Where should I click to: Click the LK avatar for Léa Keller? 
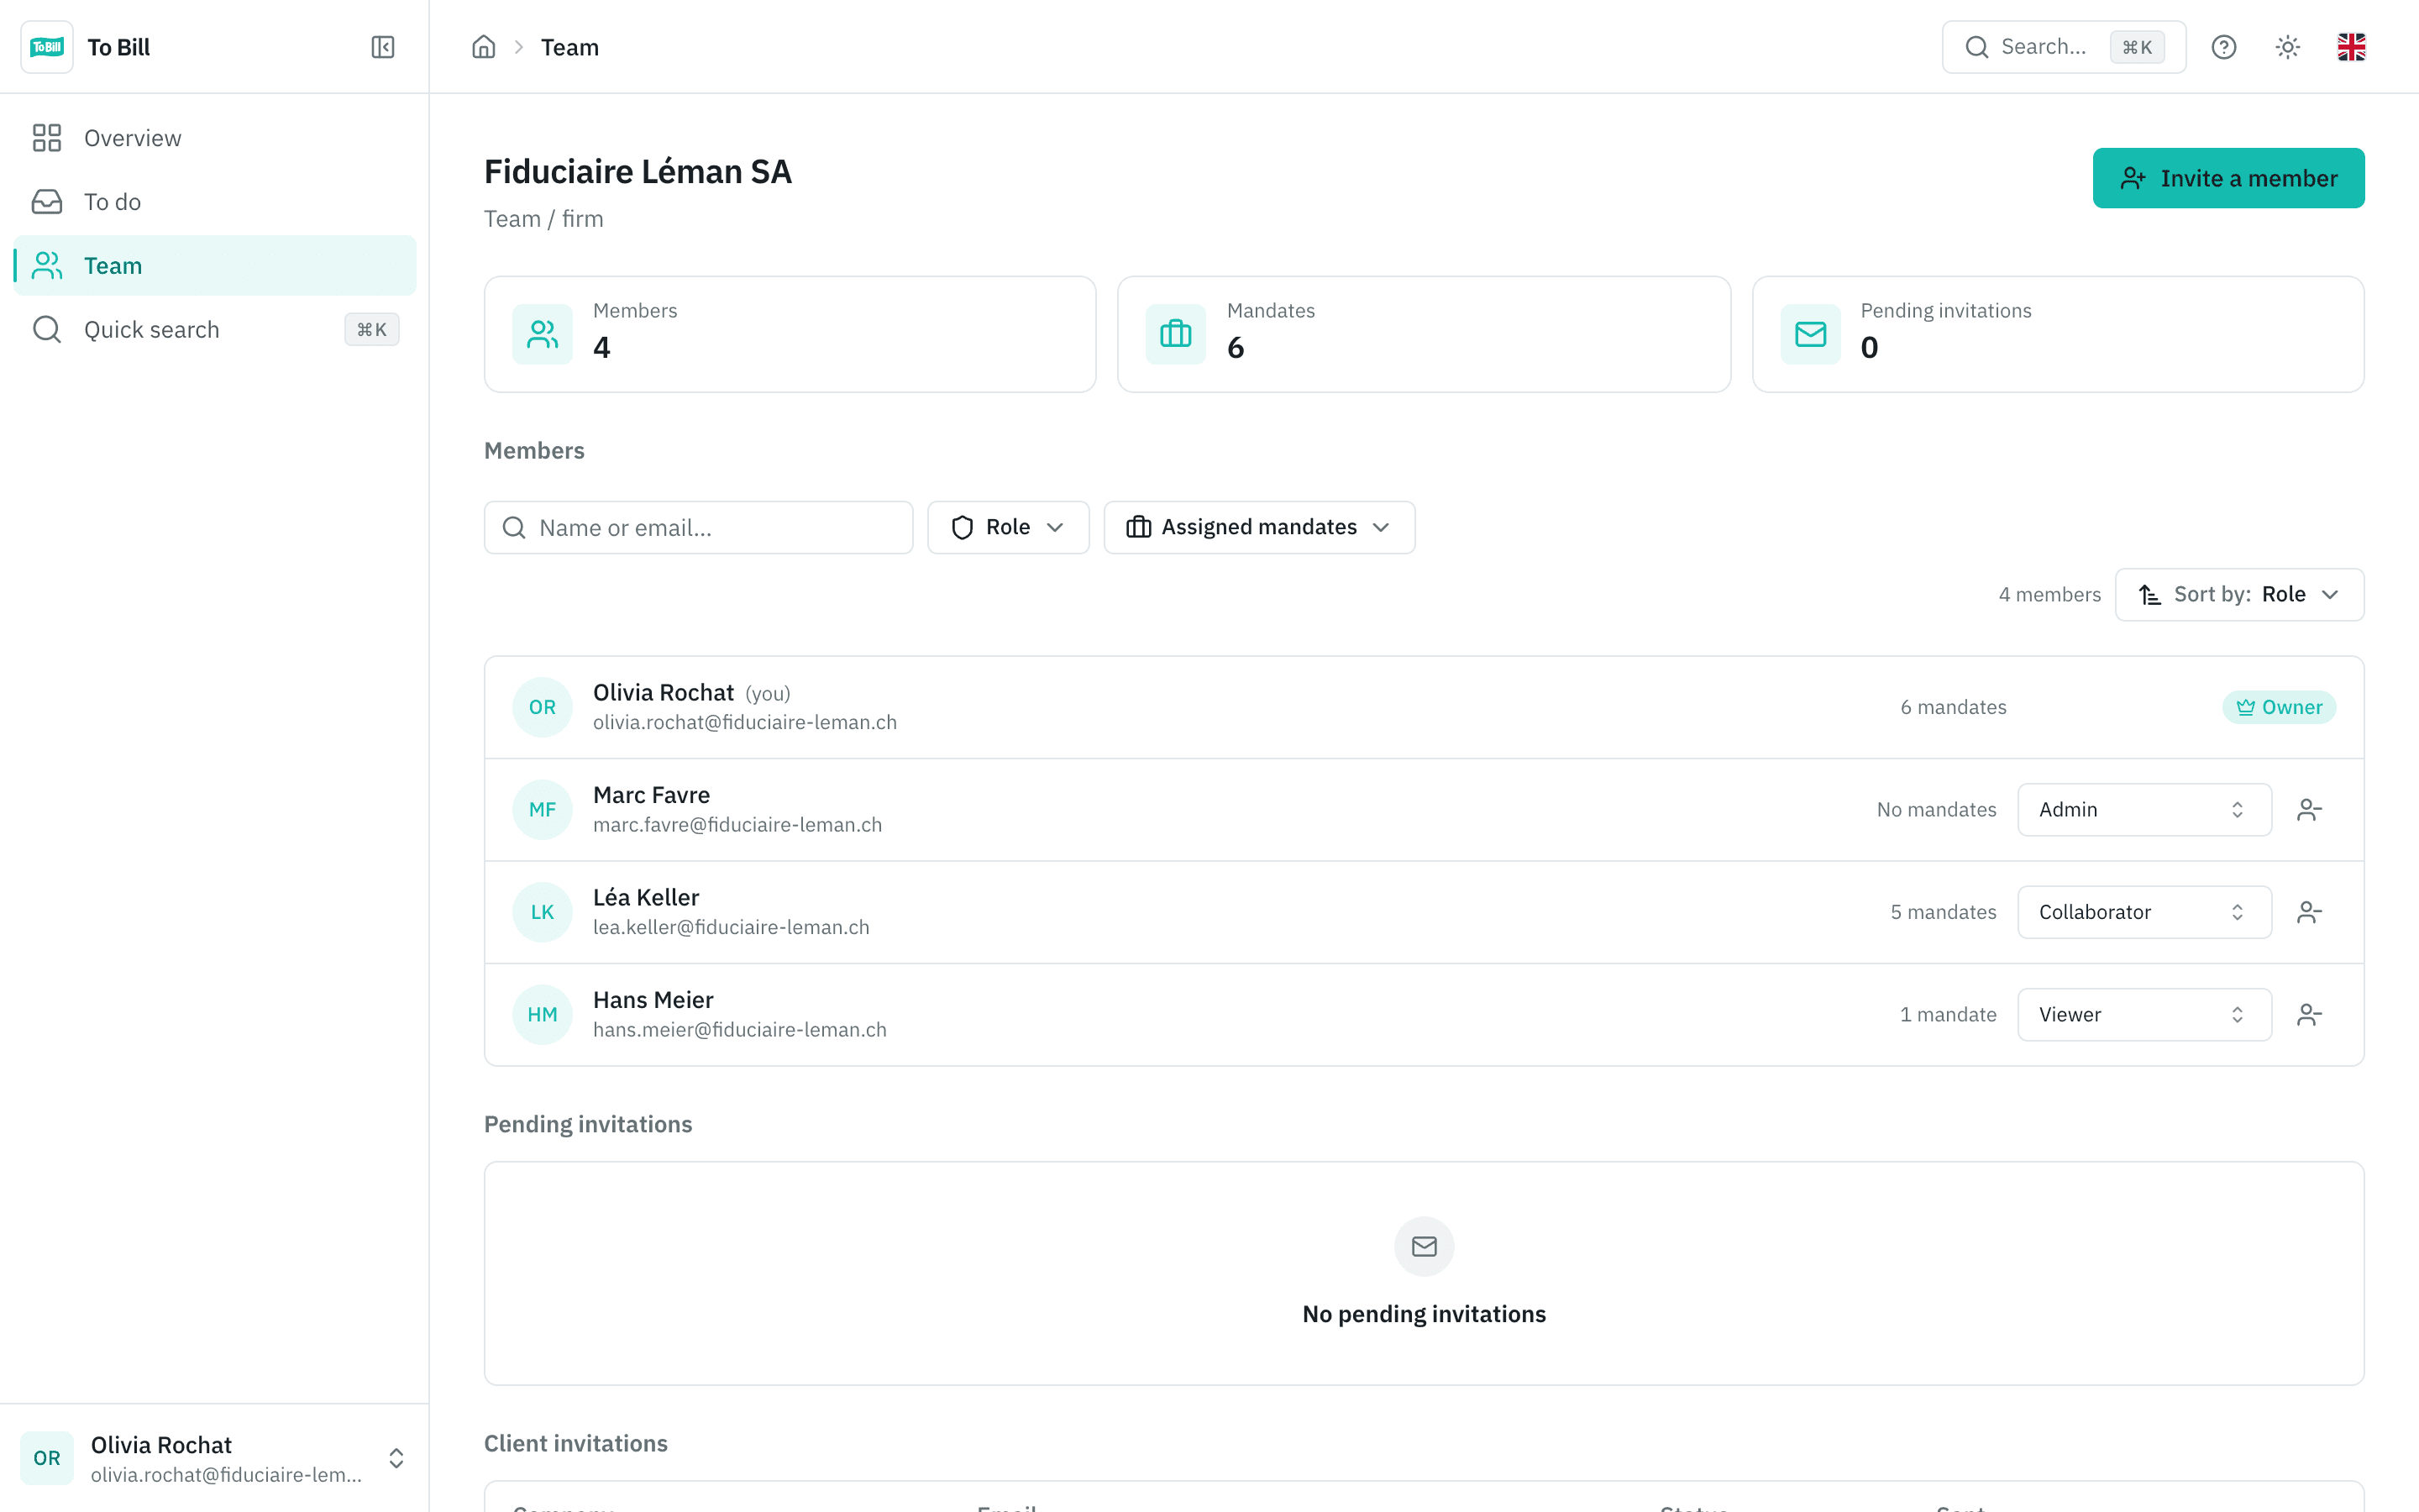coord(543,912)
